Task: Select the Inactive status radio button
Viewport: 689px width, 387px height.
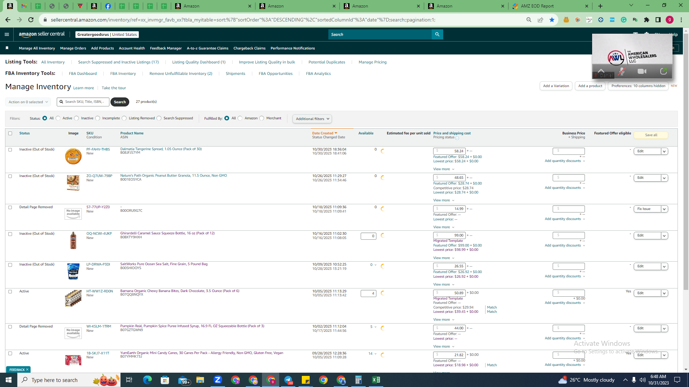Action: (x=76, y=118)
